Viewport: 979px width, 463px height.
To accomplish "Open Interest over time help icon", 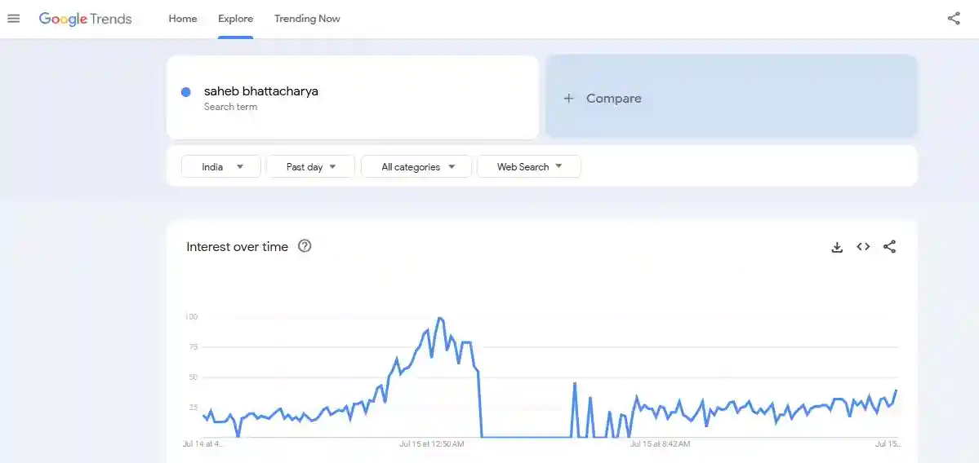I will 305,246.
